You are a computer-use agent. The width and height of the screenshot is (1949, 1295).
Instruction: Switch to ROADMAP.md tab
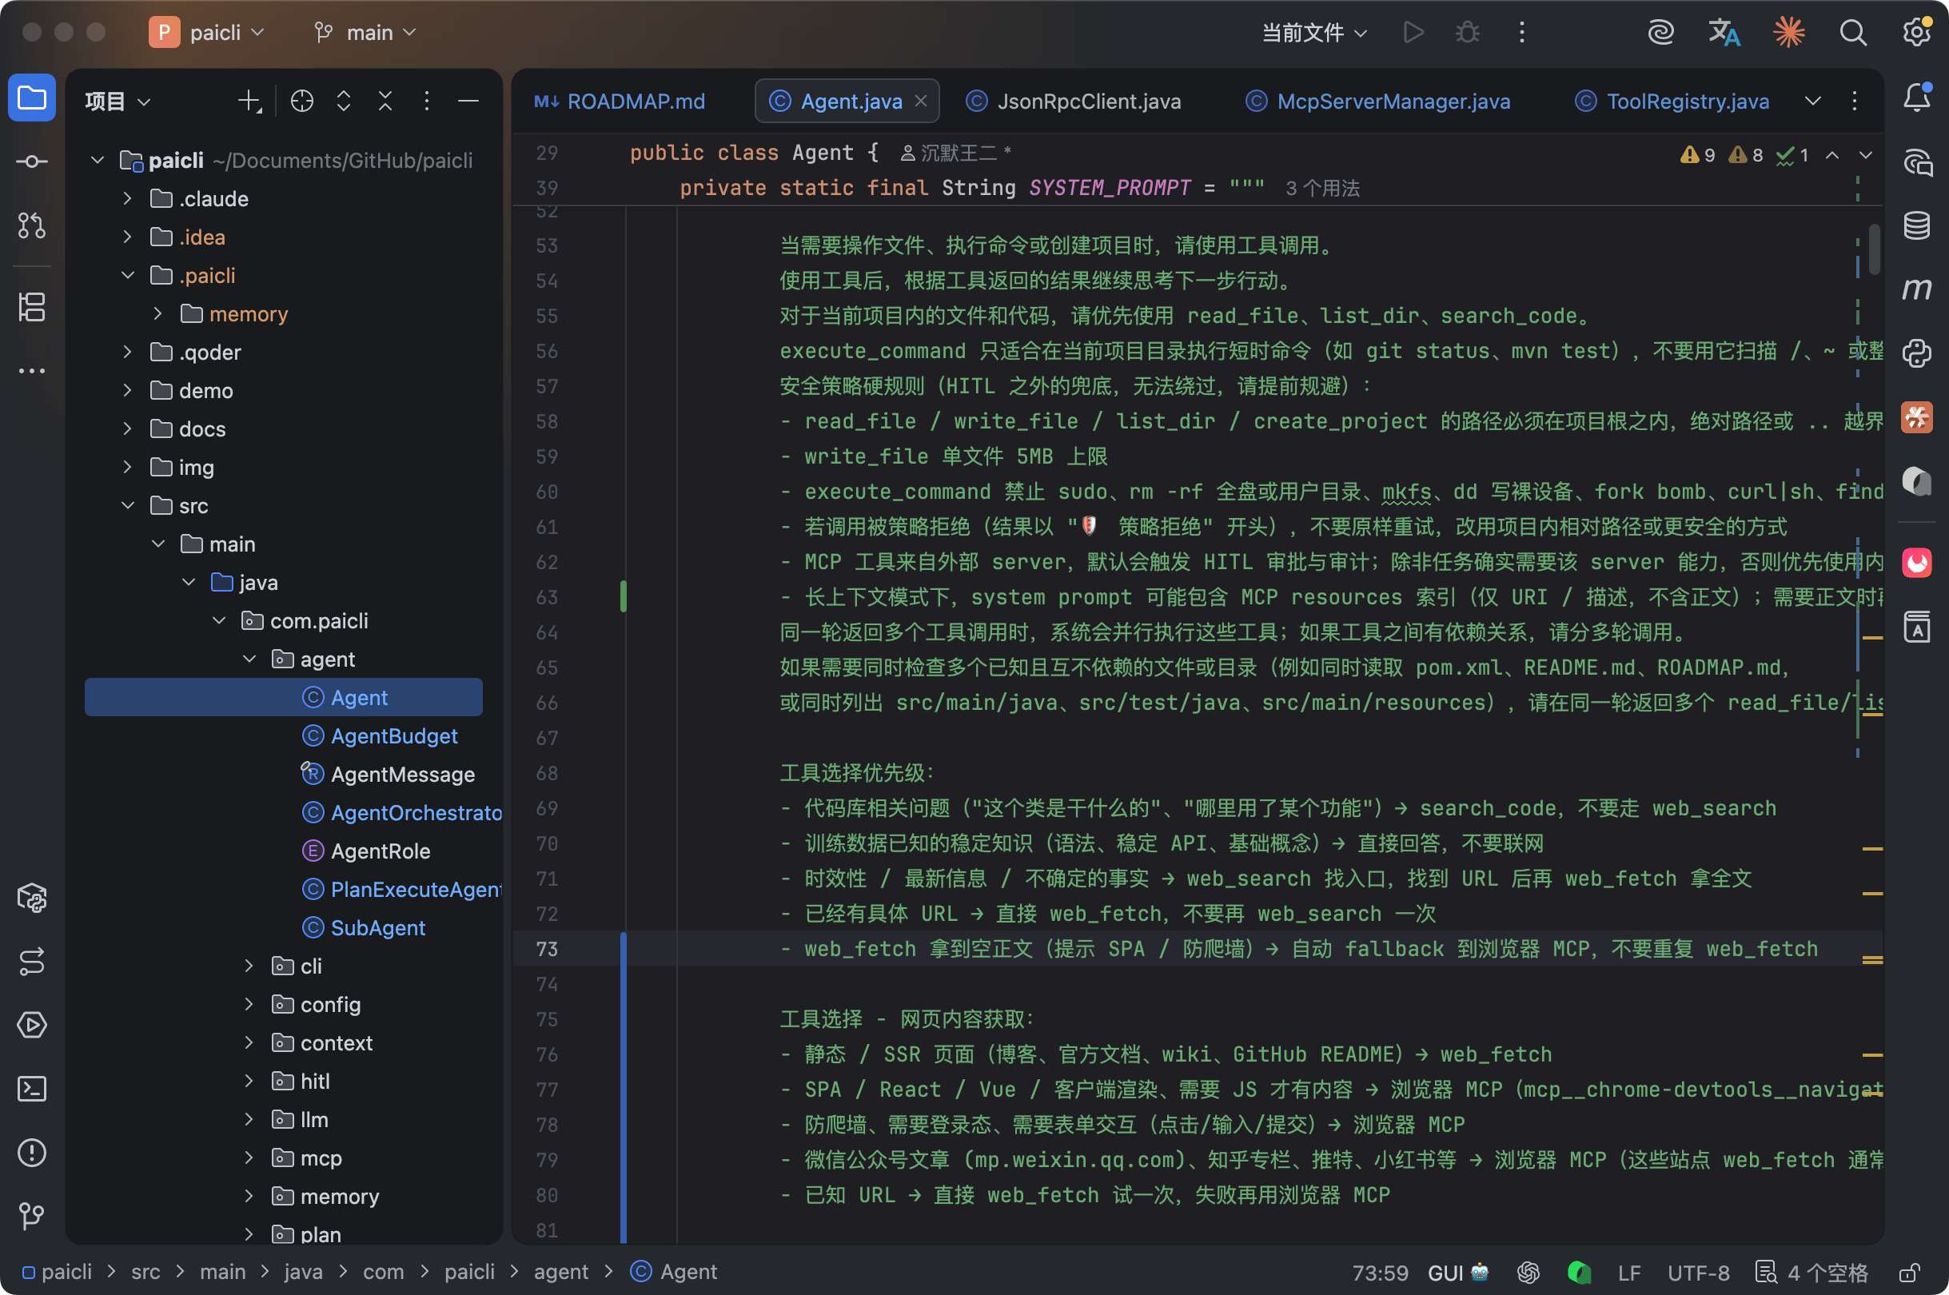coord(620,101)
